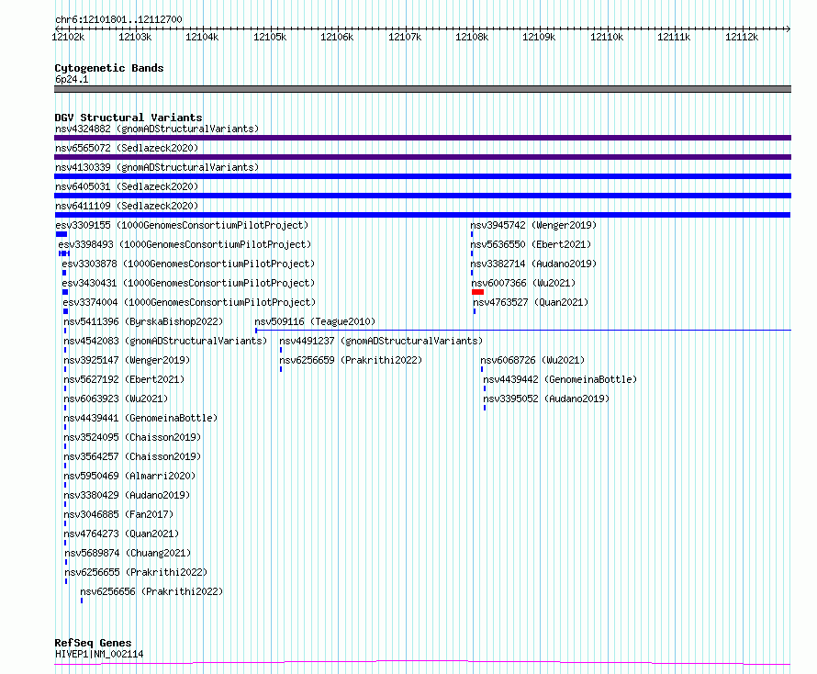Click nsv3395052 (Audano2019) label
The height and width of the screenshot is (674, 817).
546,399
